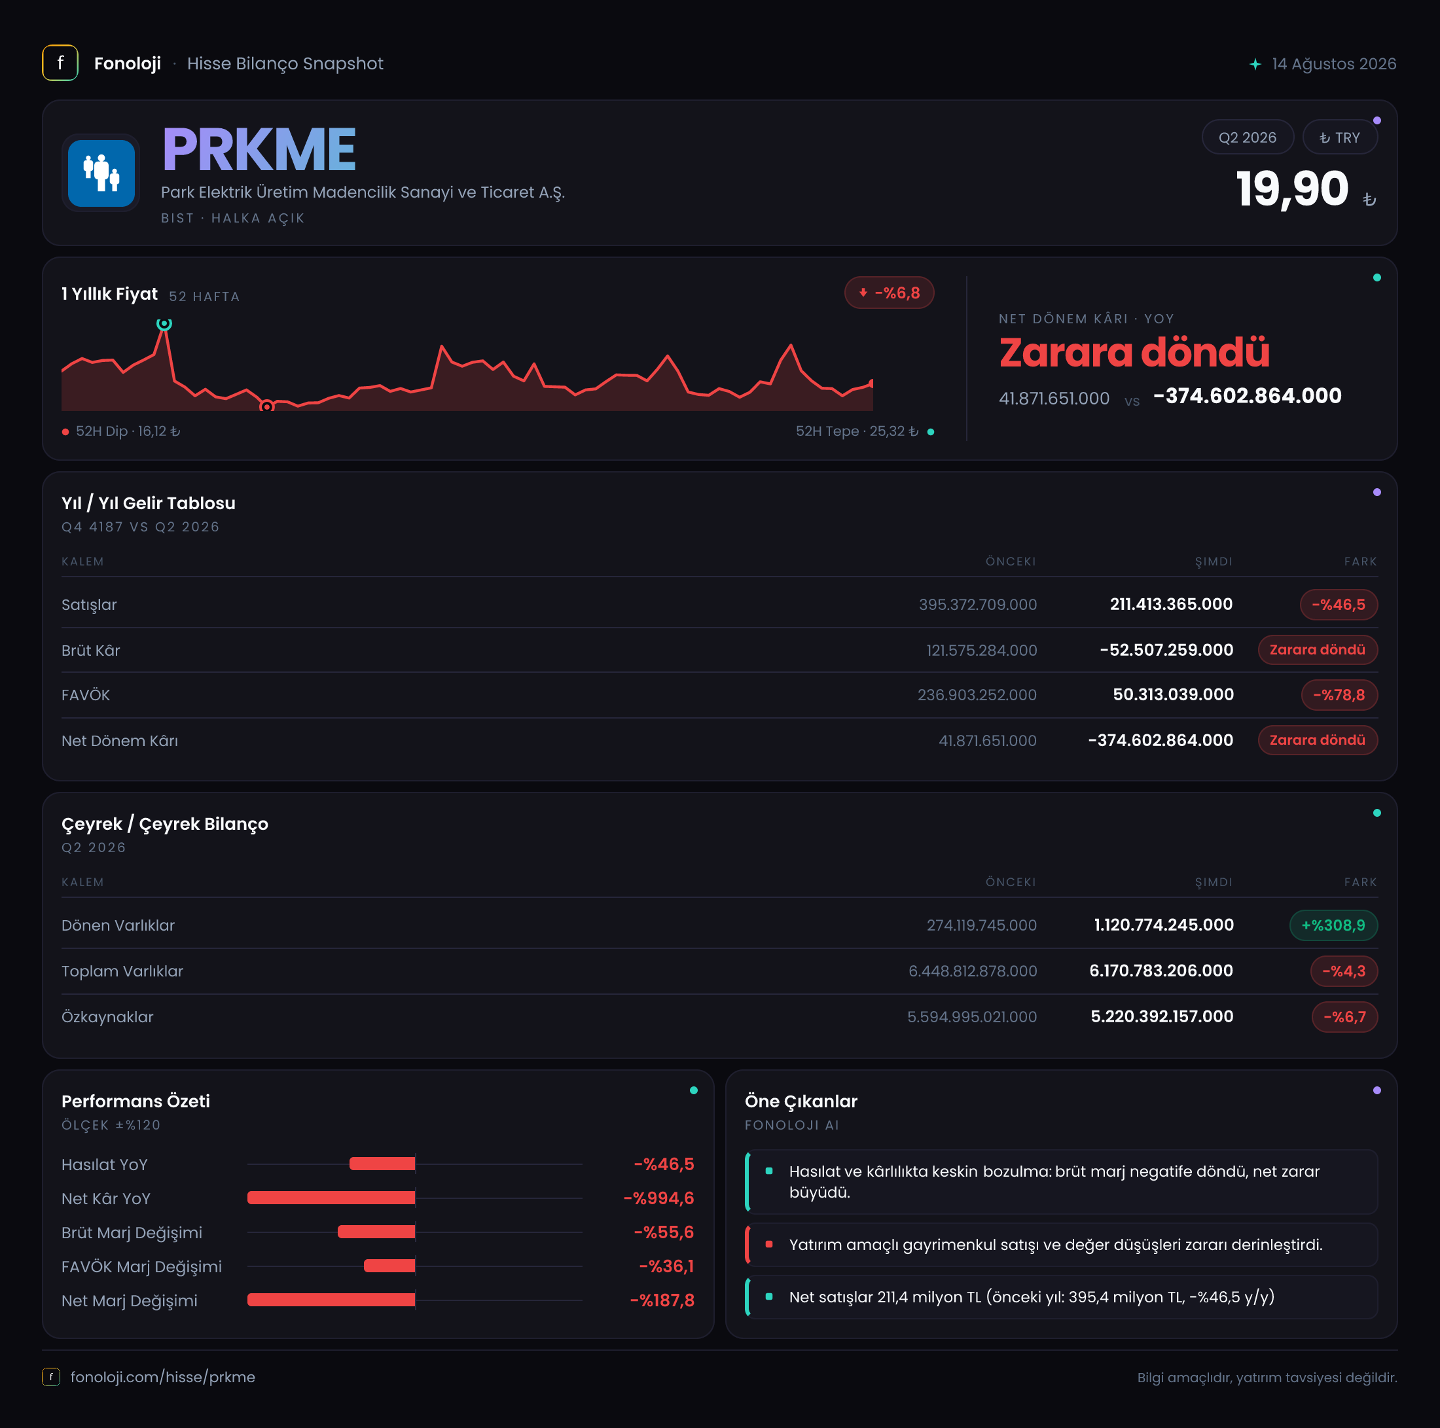Click the "Net satışlar 211,4 milyon TL" highlight card
1440x1428 pixels.
point(1060,1297)
